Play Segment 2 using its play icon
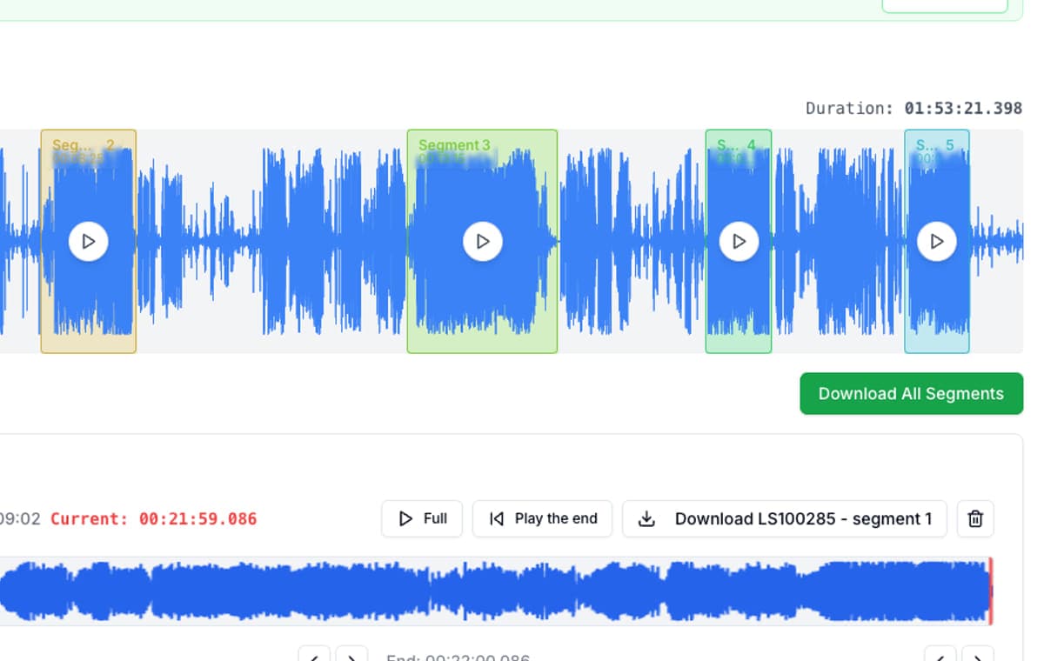1044x661 pixels. tap(88, 241)
